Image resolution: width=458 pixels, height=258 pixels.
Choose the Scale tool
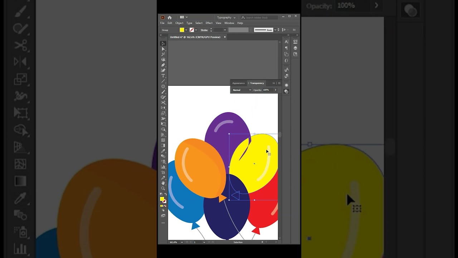pos(163,113)
